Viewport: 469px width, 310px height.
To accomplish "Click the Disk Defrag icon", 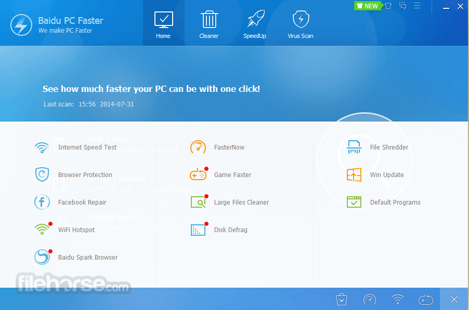I will (198, 230).
